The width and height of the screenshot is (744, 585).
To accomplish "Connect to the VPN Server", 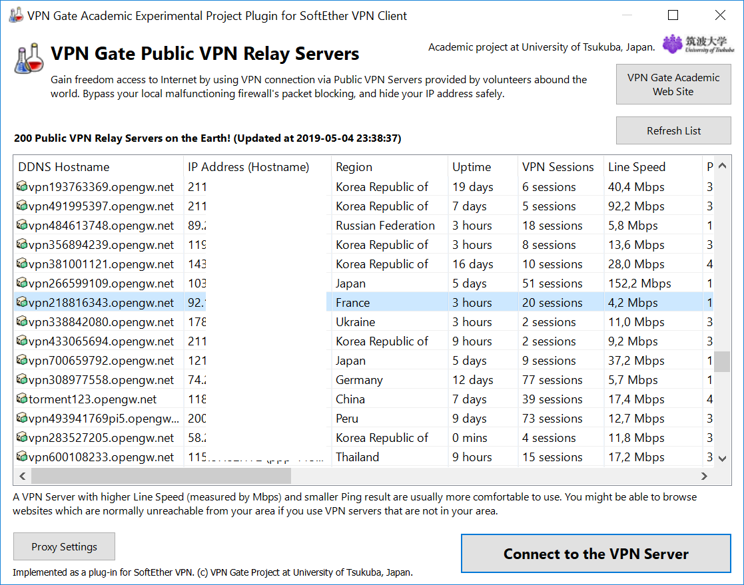I will [x=596, y=554].
